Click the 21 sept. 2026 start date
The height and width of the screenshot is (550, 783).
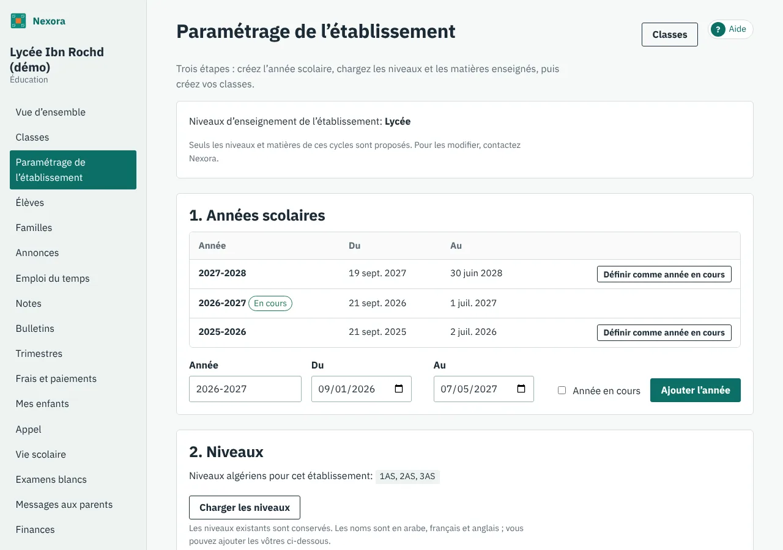377,302
